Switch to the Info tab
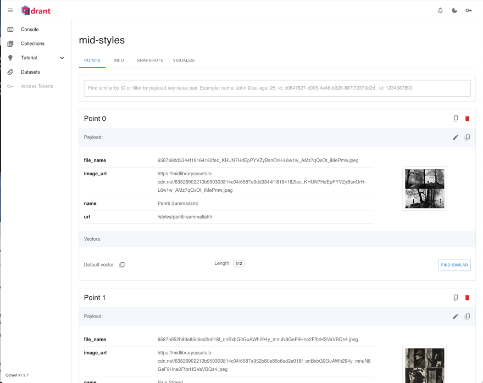The width and height of the screenshot is (483, 383). (x=119, y=60)
